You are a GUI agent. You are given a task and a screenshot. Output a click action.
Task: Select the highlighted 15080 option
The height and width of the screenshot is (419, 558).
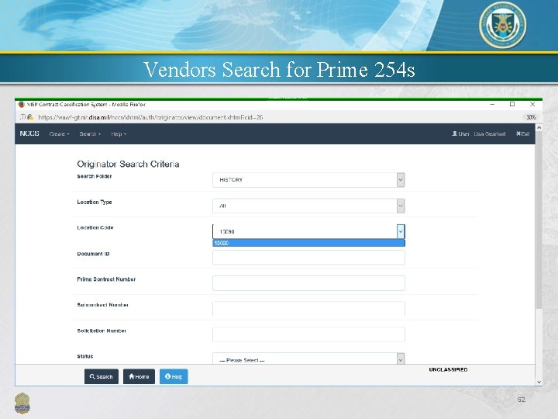(x=308, y=243)
